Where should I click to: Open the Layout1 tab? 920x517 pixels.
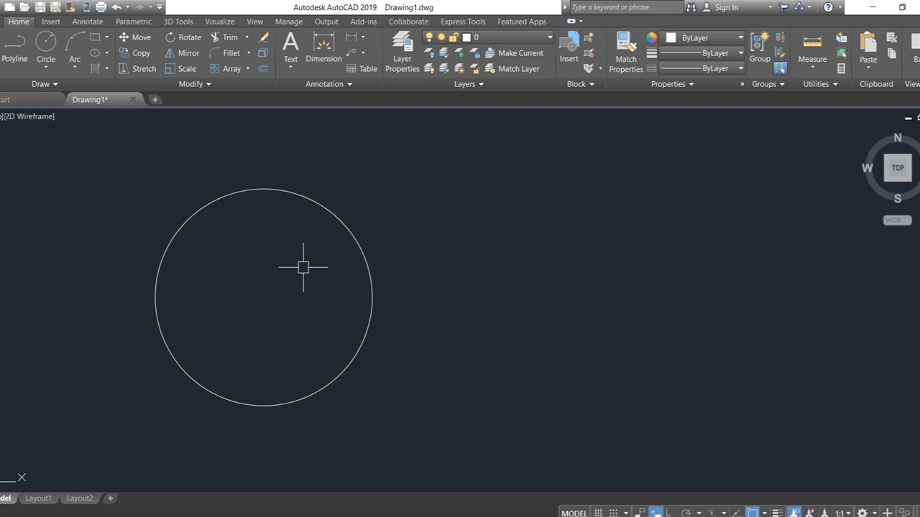[39, 498]
